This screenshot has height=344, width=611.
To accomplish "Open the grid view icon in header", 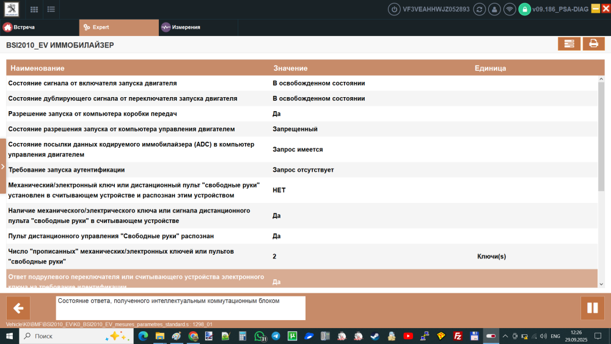I will point(34,9).
